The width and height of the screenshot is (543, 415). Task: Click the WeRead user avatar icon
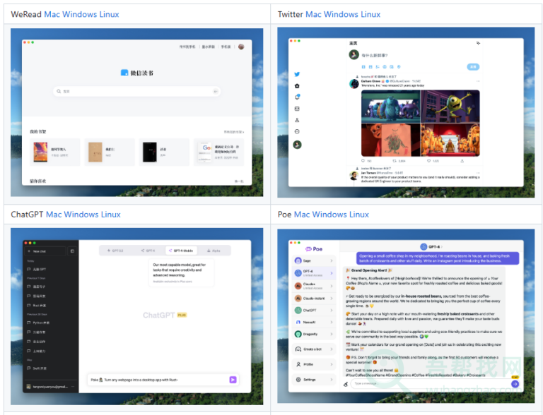241,47
